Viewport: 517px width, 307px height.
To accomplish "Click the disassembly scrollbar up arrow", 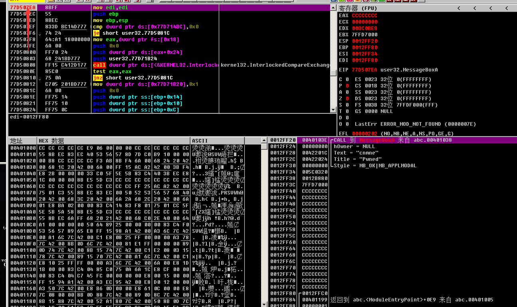I will (x=334, y=8).
